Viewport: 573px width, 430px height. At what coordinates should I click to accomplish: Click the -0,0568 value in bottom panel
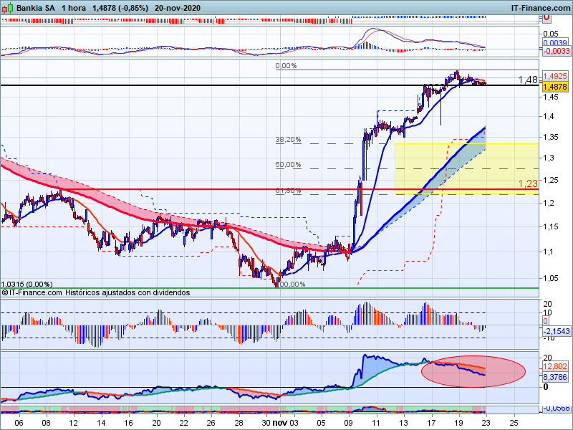(557, 408)
